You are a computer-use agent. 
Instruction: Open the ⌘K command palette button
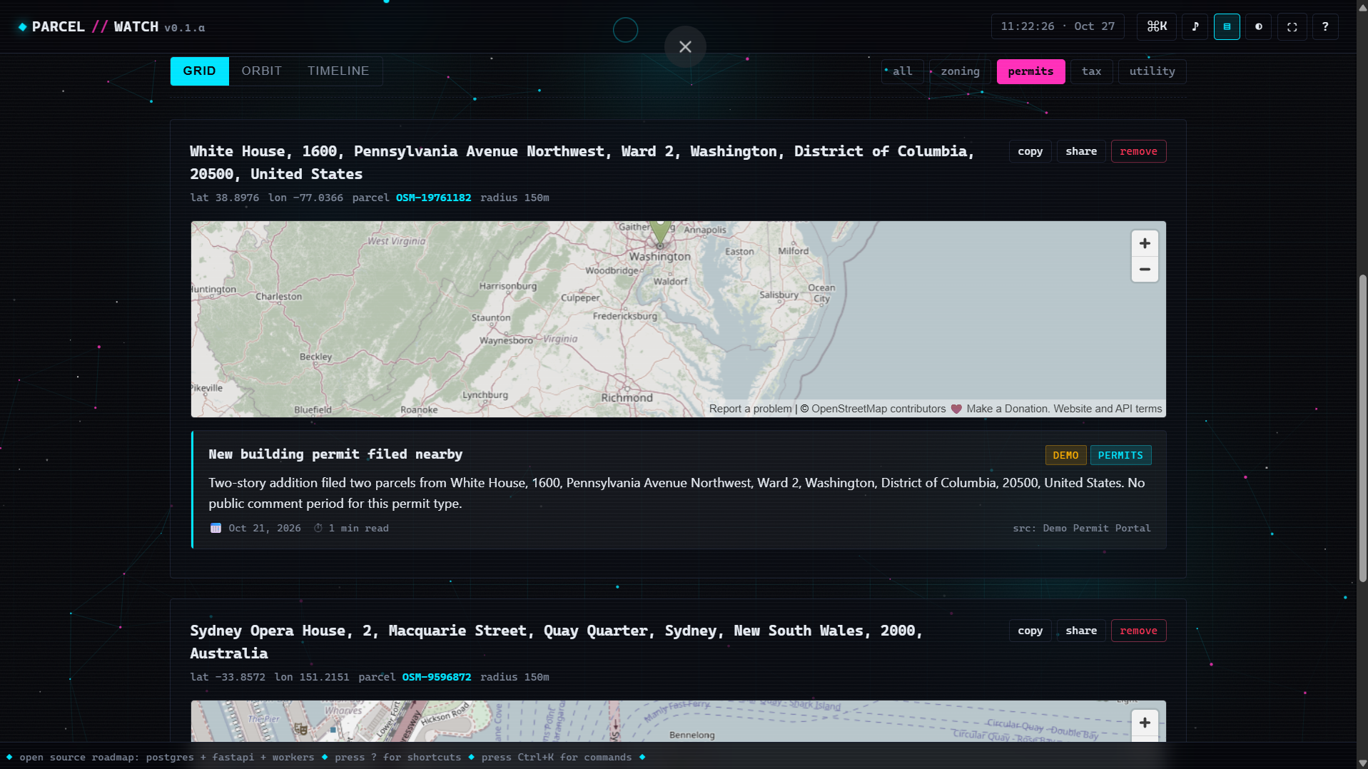point(1157,26)
